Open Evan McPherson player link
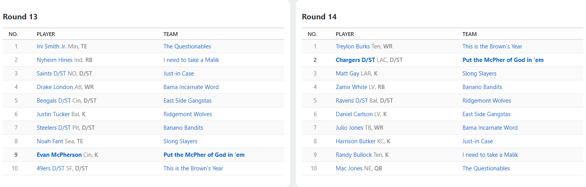This screenshot has height=187, width=586. pyautogui.click(x=59, y=155)
